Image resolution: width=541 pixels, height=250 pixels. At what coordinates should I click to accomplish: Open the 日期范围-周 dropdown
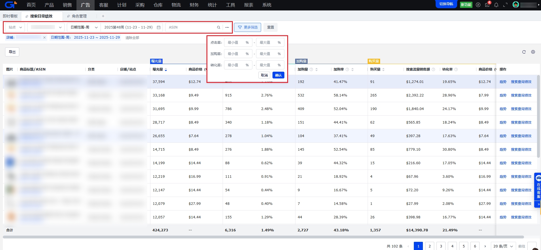[84, 27]
